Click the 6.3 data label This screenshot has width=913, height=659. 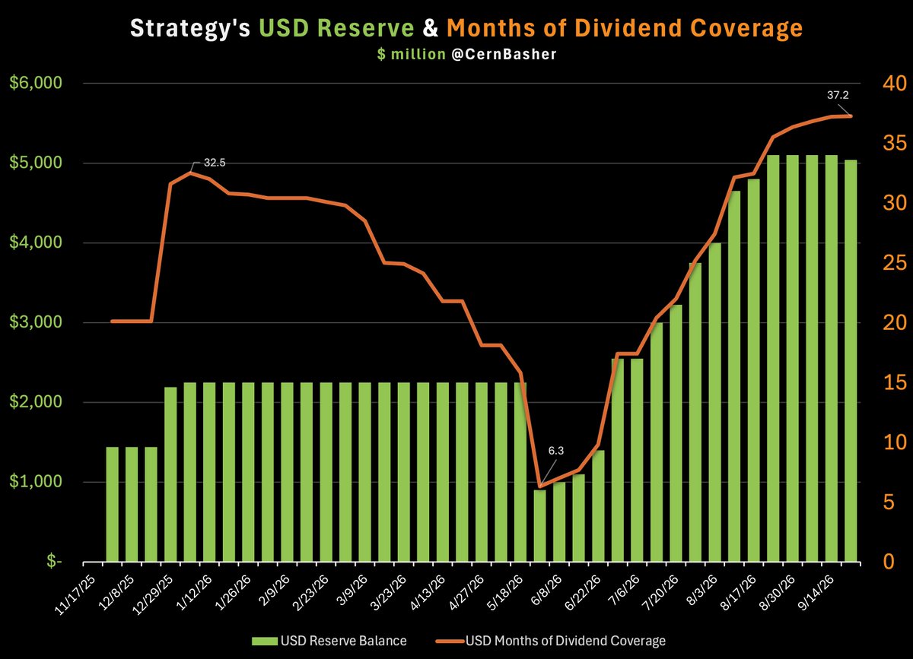557,451
